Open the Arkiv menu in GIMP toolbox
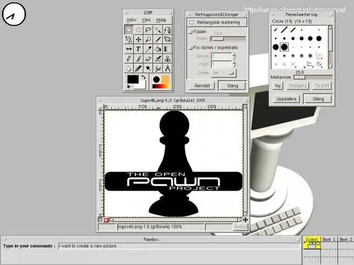354x265 pixels. click(132, 20)
